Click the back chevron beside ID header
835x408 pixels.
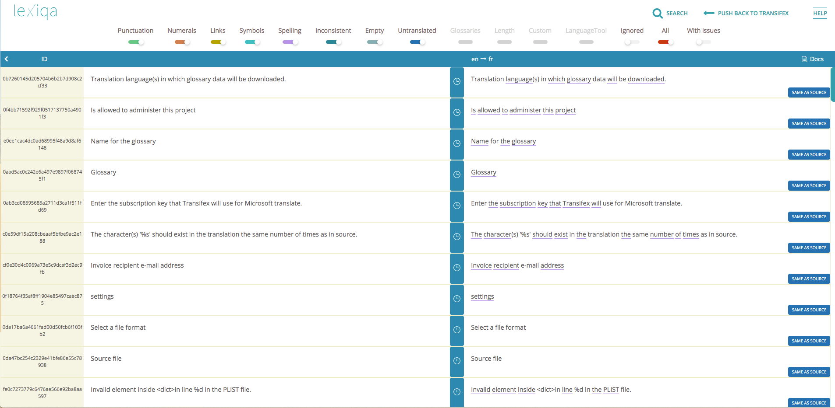(7, 59)
